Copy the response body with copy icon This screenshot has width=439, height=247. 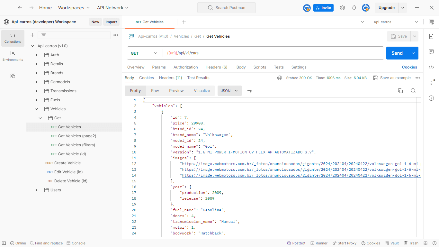point(400,91)
